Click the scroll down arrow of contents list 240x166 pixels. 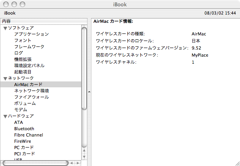click(x=84, y=157)
